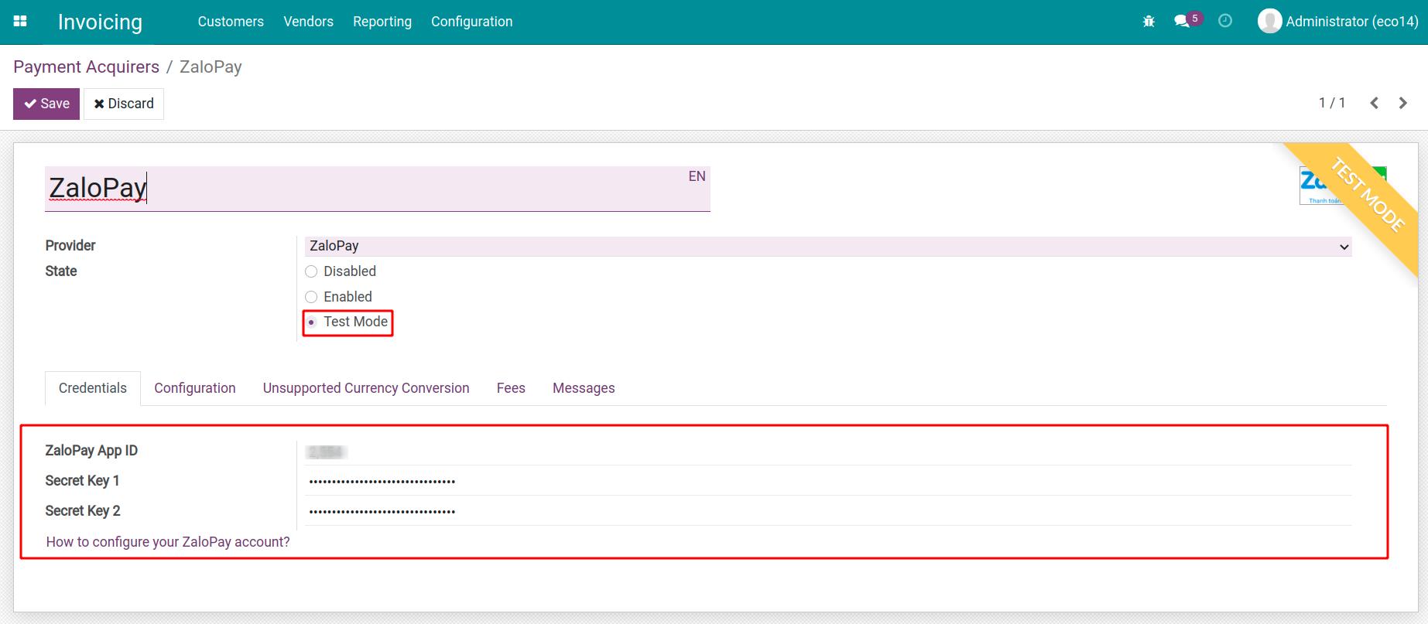Click the Discard button
1428x624 pixels.
tap(124, 104)
